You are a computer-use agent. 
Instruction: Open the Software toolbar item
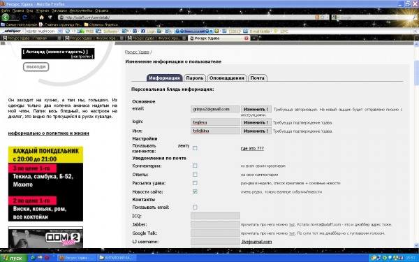click(x=108, y=31)
